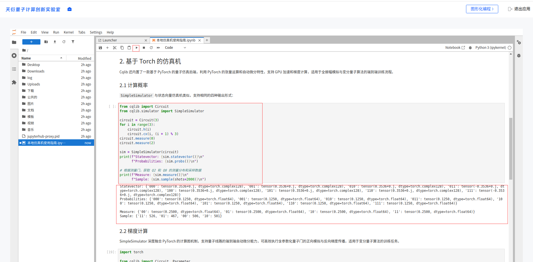Viewport: 533px width, 262px height.
Task: Close the 本地仿真机使用指南.ipynb tab
Action: coord(200,40)
